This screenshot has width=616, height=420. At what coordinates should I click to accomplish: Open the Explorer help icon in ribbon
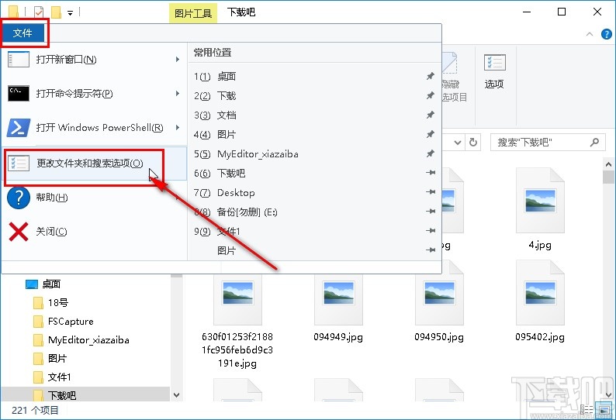click(607, 34)
